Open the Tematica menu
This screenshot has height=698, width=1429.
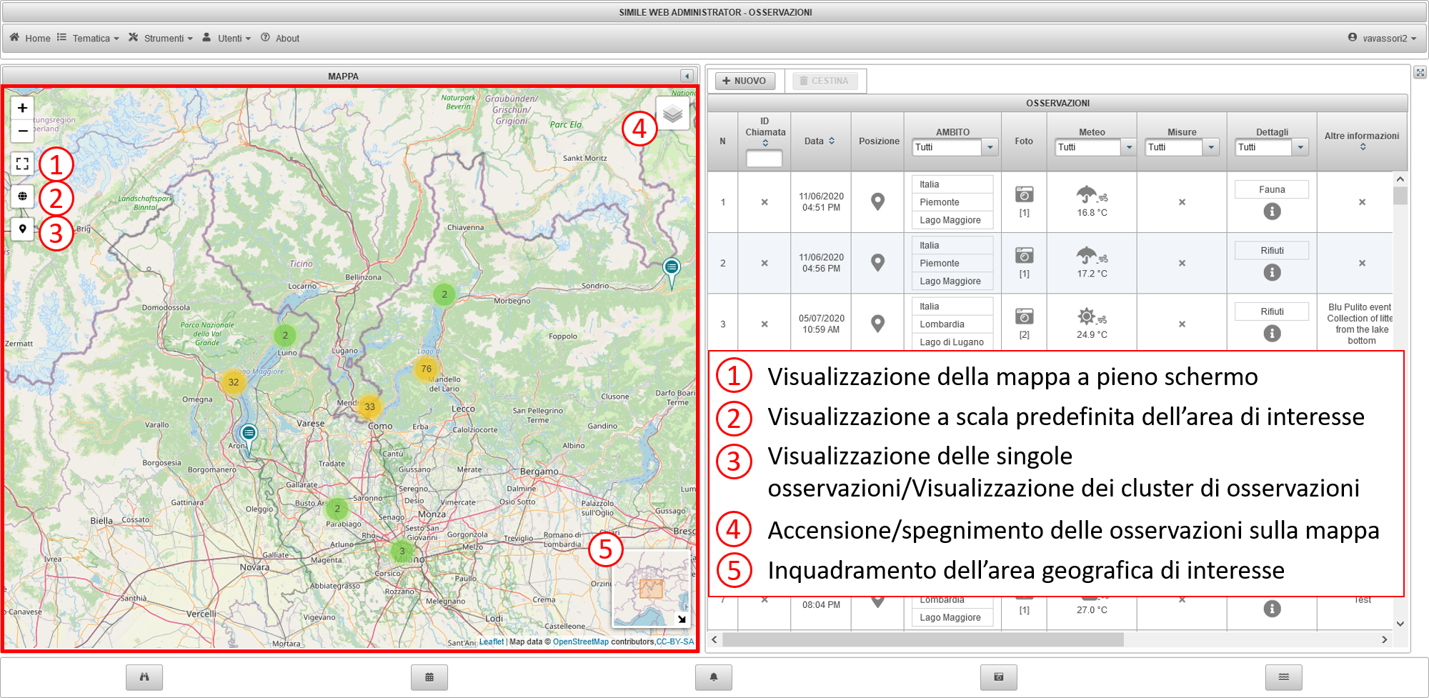pos(89,38)
